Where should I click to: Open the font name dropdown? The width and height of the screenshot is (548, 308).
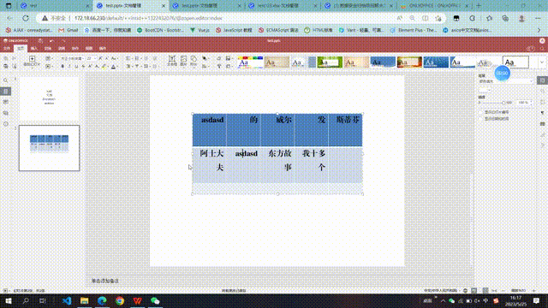72,58
